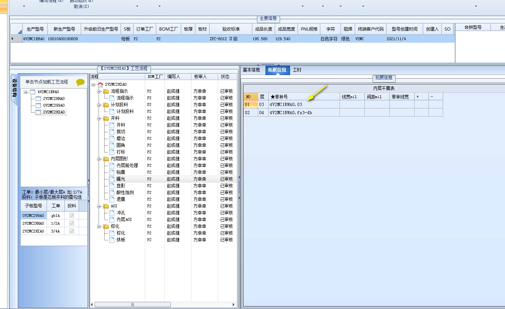Click the node icon of 0V2MC299A0 in 设备结构 tree
Screen dimensions: 505x309
pos(38,106)
